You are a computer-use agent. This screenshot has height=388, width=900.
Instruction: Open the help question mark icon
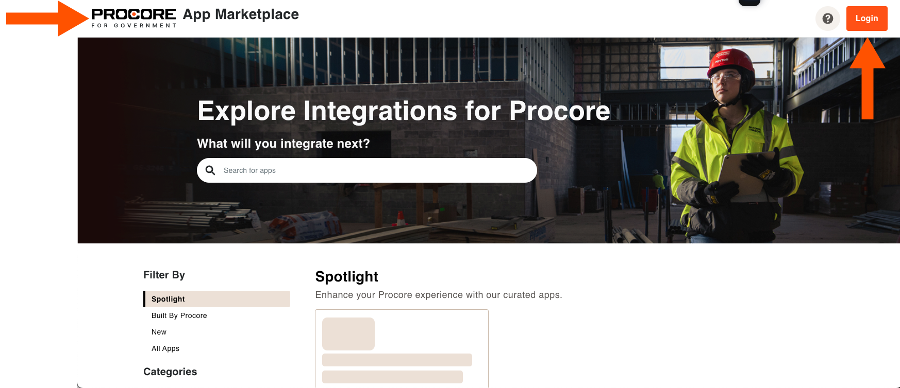coord(827,19)
